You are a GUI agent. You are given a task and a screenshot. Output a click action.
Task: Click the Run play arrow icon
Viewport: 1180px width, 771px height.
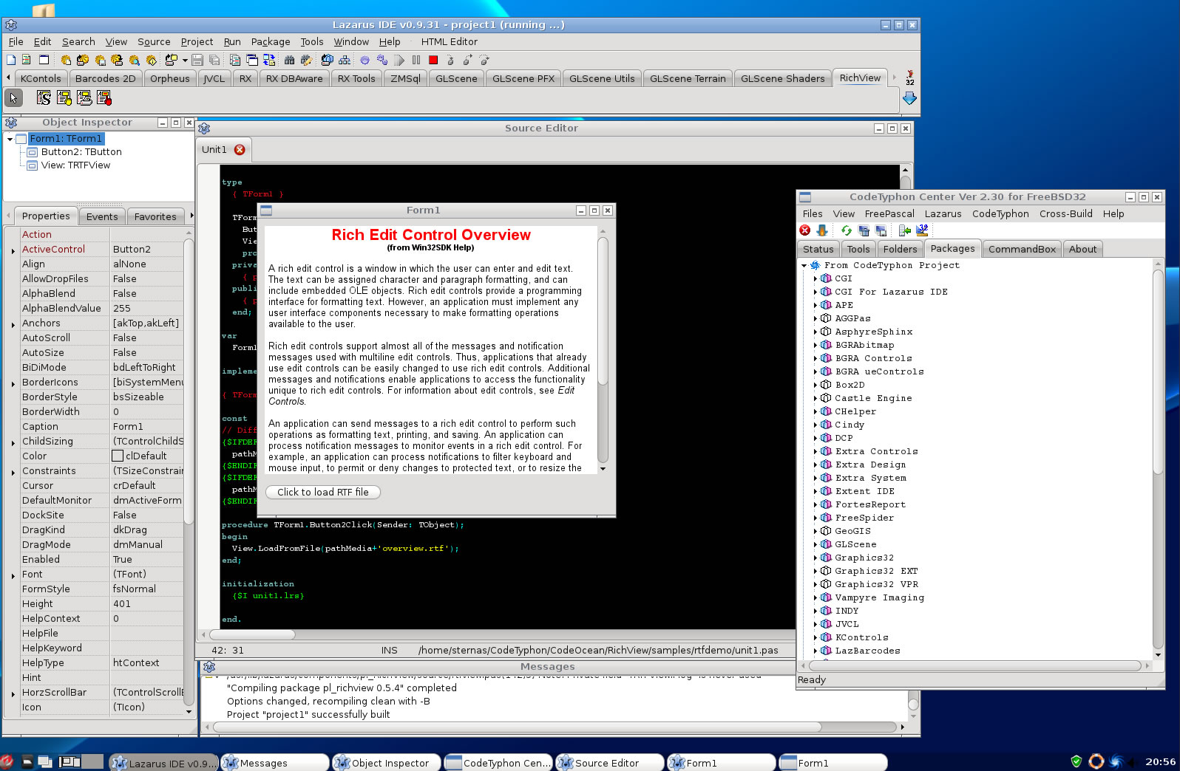click(399, 60)
